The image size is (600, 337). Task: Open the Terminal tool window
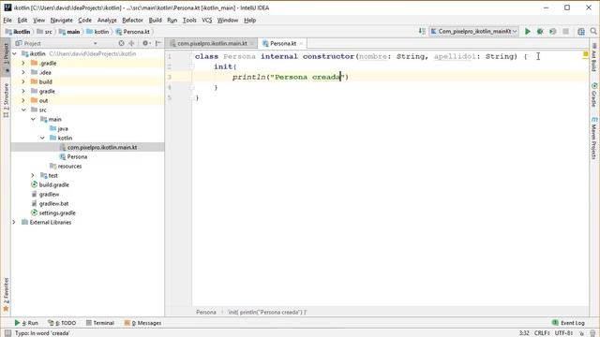click(100, 323)
